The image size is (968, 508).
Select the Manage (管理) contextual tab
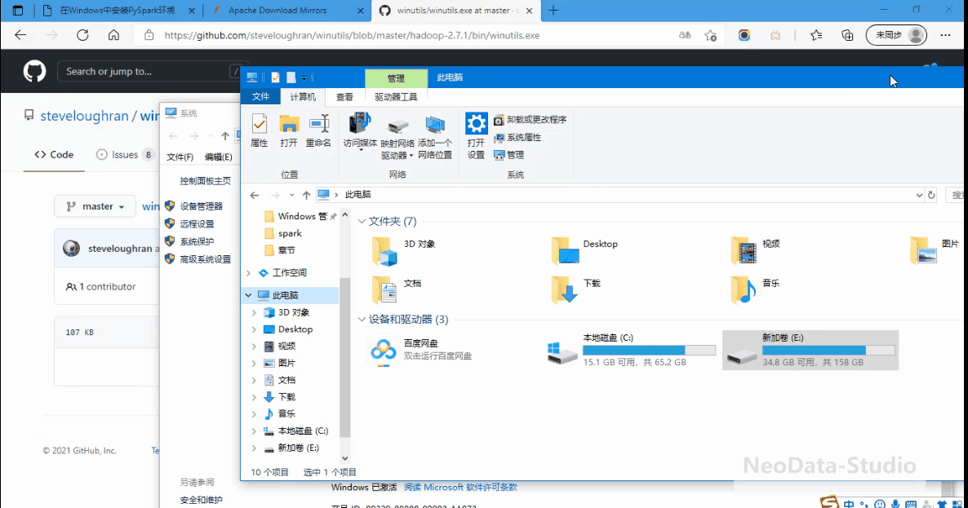coord(396,77)
